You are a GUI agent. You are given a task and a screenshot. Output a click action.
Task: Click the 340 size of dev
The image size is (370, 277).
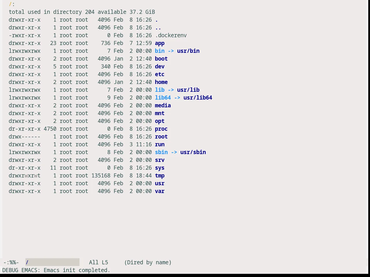[x=106, y=67]
